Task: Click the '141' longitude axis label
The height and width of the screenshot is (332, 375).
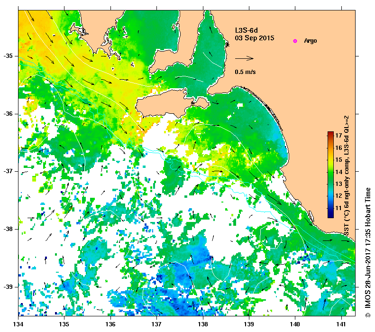Action: point(341,324)
